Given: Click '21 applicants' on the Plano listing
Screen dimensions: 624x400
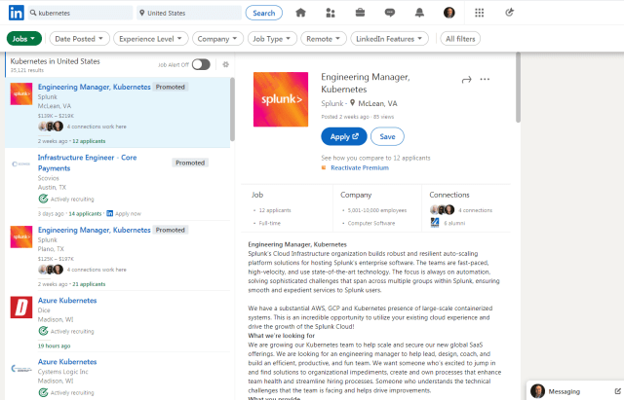Looking at the screenshot, I should pyautogui.click(x=89, y=284).
